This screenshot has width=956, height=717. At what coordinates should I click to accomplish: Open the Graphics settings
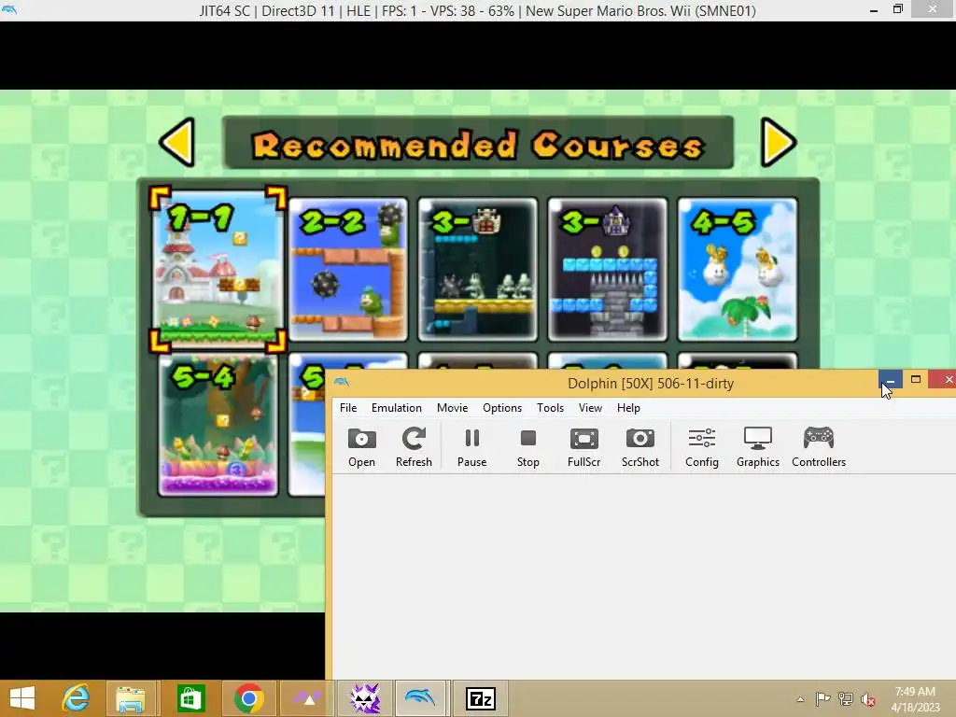(x=758, y=447)
